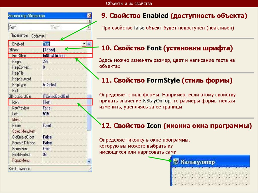Click scroll up arrow of property list

89,44
